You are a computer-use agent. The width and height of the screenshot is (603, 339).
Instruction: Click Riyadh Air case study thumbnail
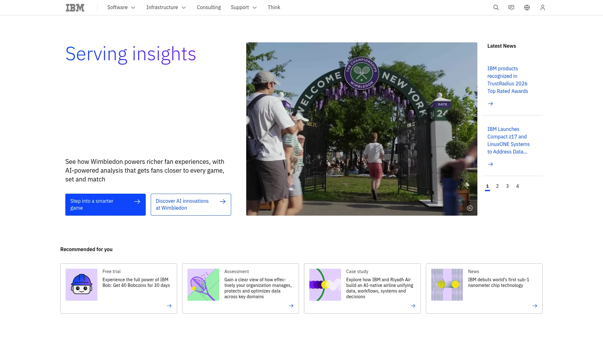pos(325,285)
